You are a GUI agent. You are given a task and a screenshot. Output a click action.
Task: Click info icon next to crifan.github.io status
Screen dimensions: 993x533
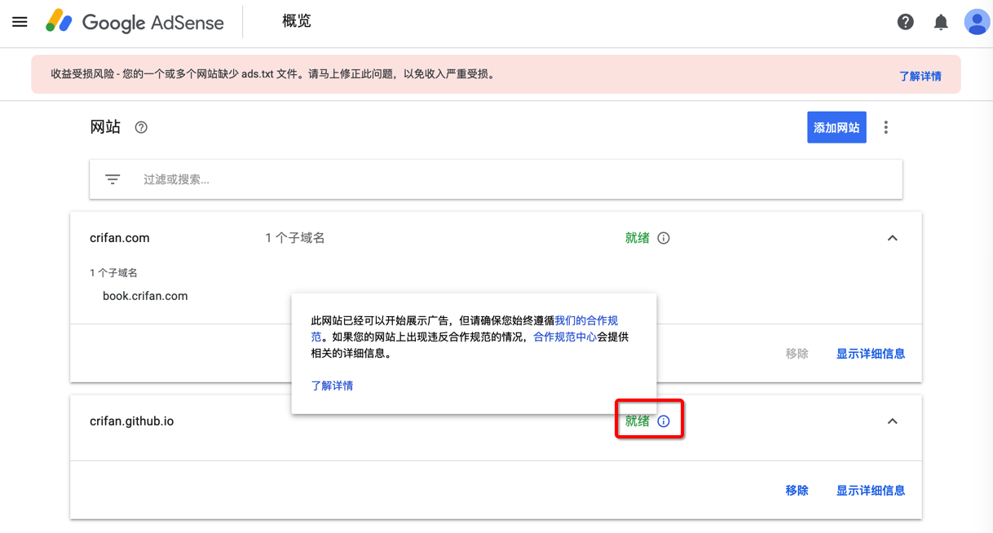point(664,421)
